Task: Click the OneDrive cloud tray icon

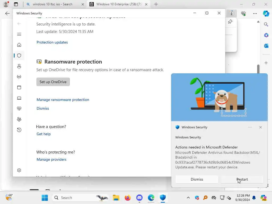Action: click(214, 198)
